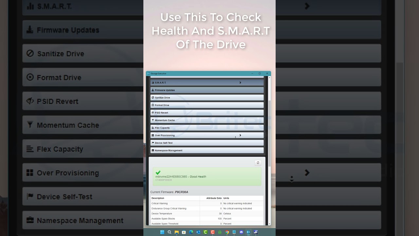Click the last taskbar app icon
This screenshot has height=236, width=419.
(x=256, y=232)
